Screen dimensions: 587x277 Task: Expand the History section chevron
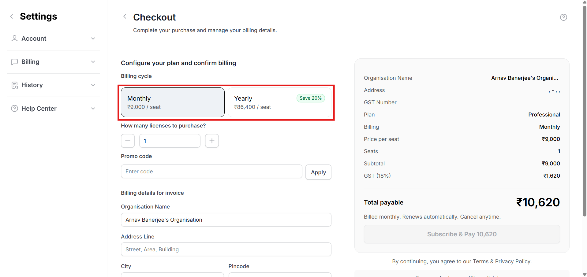point(93,85)
